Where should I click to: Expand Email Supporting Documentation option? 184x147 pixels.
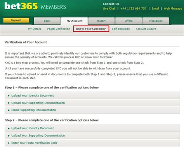92,110
